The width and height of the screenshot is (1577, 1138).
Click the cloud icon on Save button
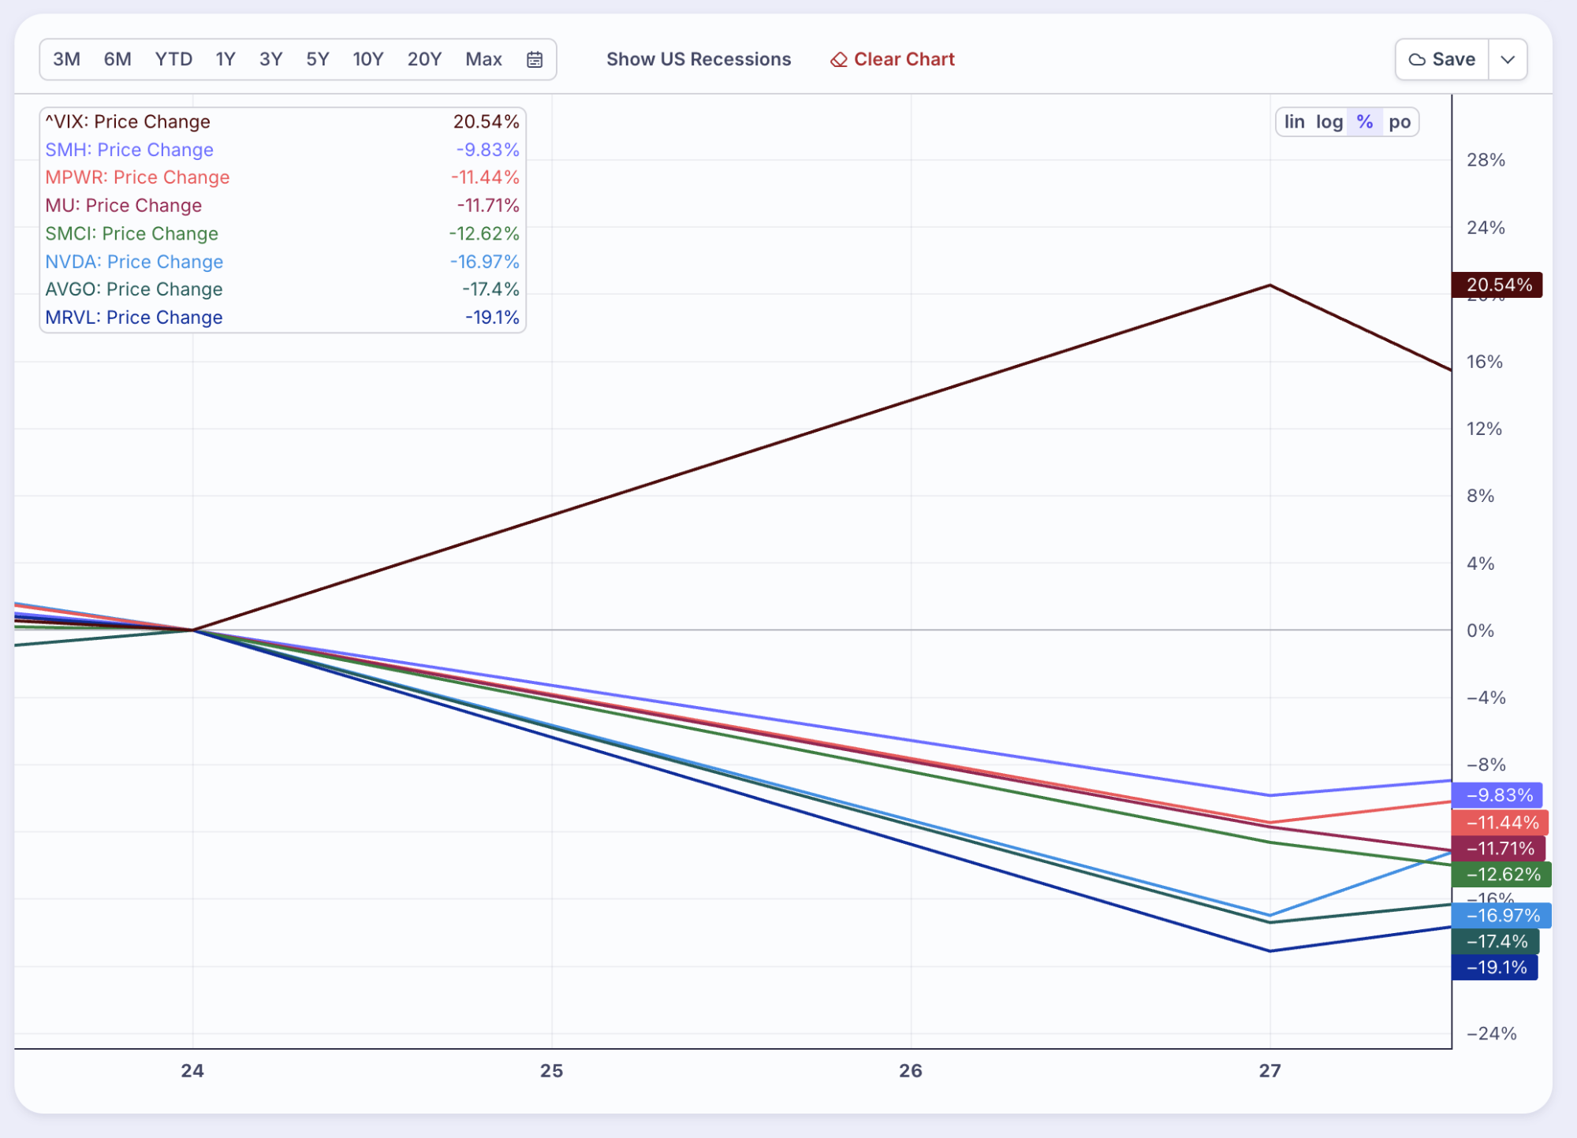(x=1417, y=60)
